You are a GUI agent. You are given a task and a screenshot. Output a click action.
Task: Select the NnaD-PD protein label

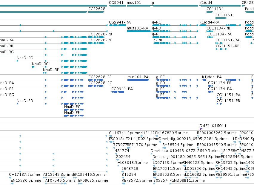click(25, 101)
